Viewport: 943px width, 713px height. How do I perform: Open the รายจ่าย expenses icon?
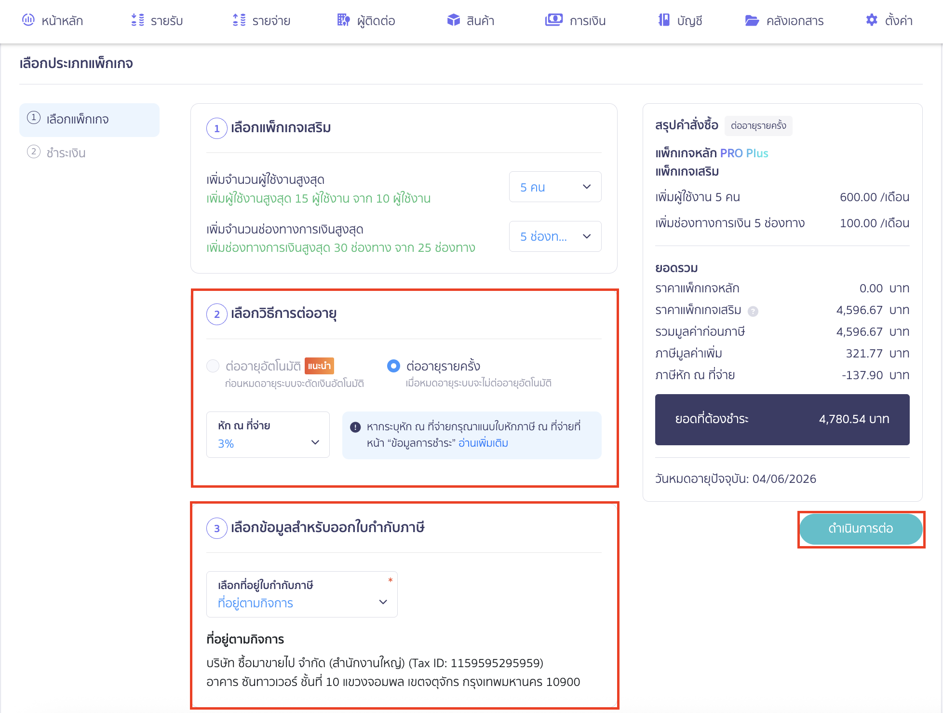(237, 20)
